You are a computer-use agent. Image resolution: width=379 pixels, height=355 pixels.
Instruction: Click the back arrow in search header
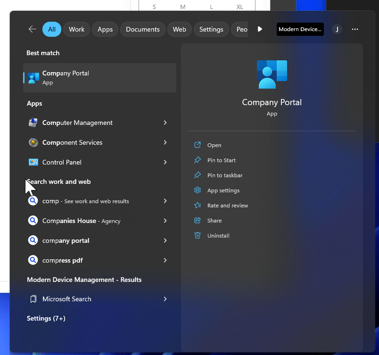pyautogui.click(x=33, y=29)
